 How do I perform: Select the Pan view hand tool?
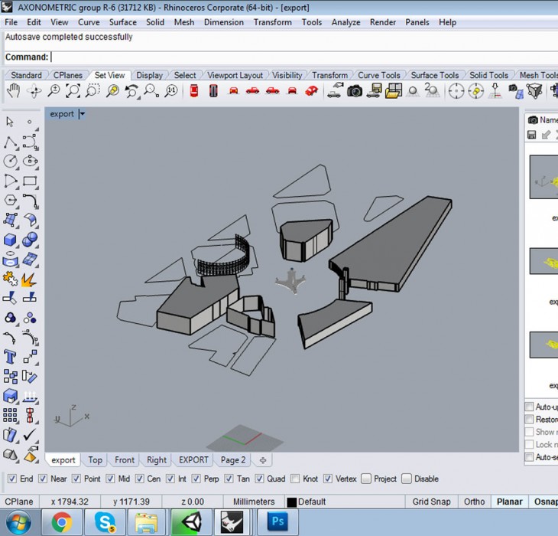pos(13,91)
